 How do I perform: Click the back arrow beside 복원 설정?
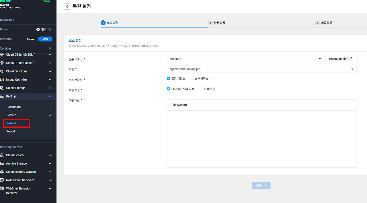point(67,6)
